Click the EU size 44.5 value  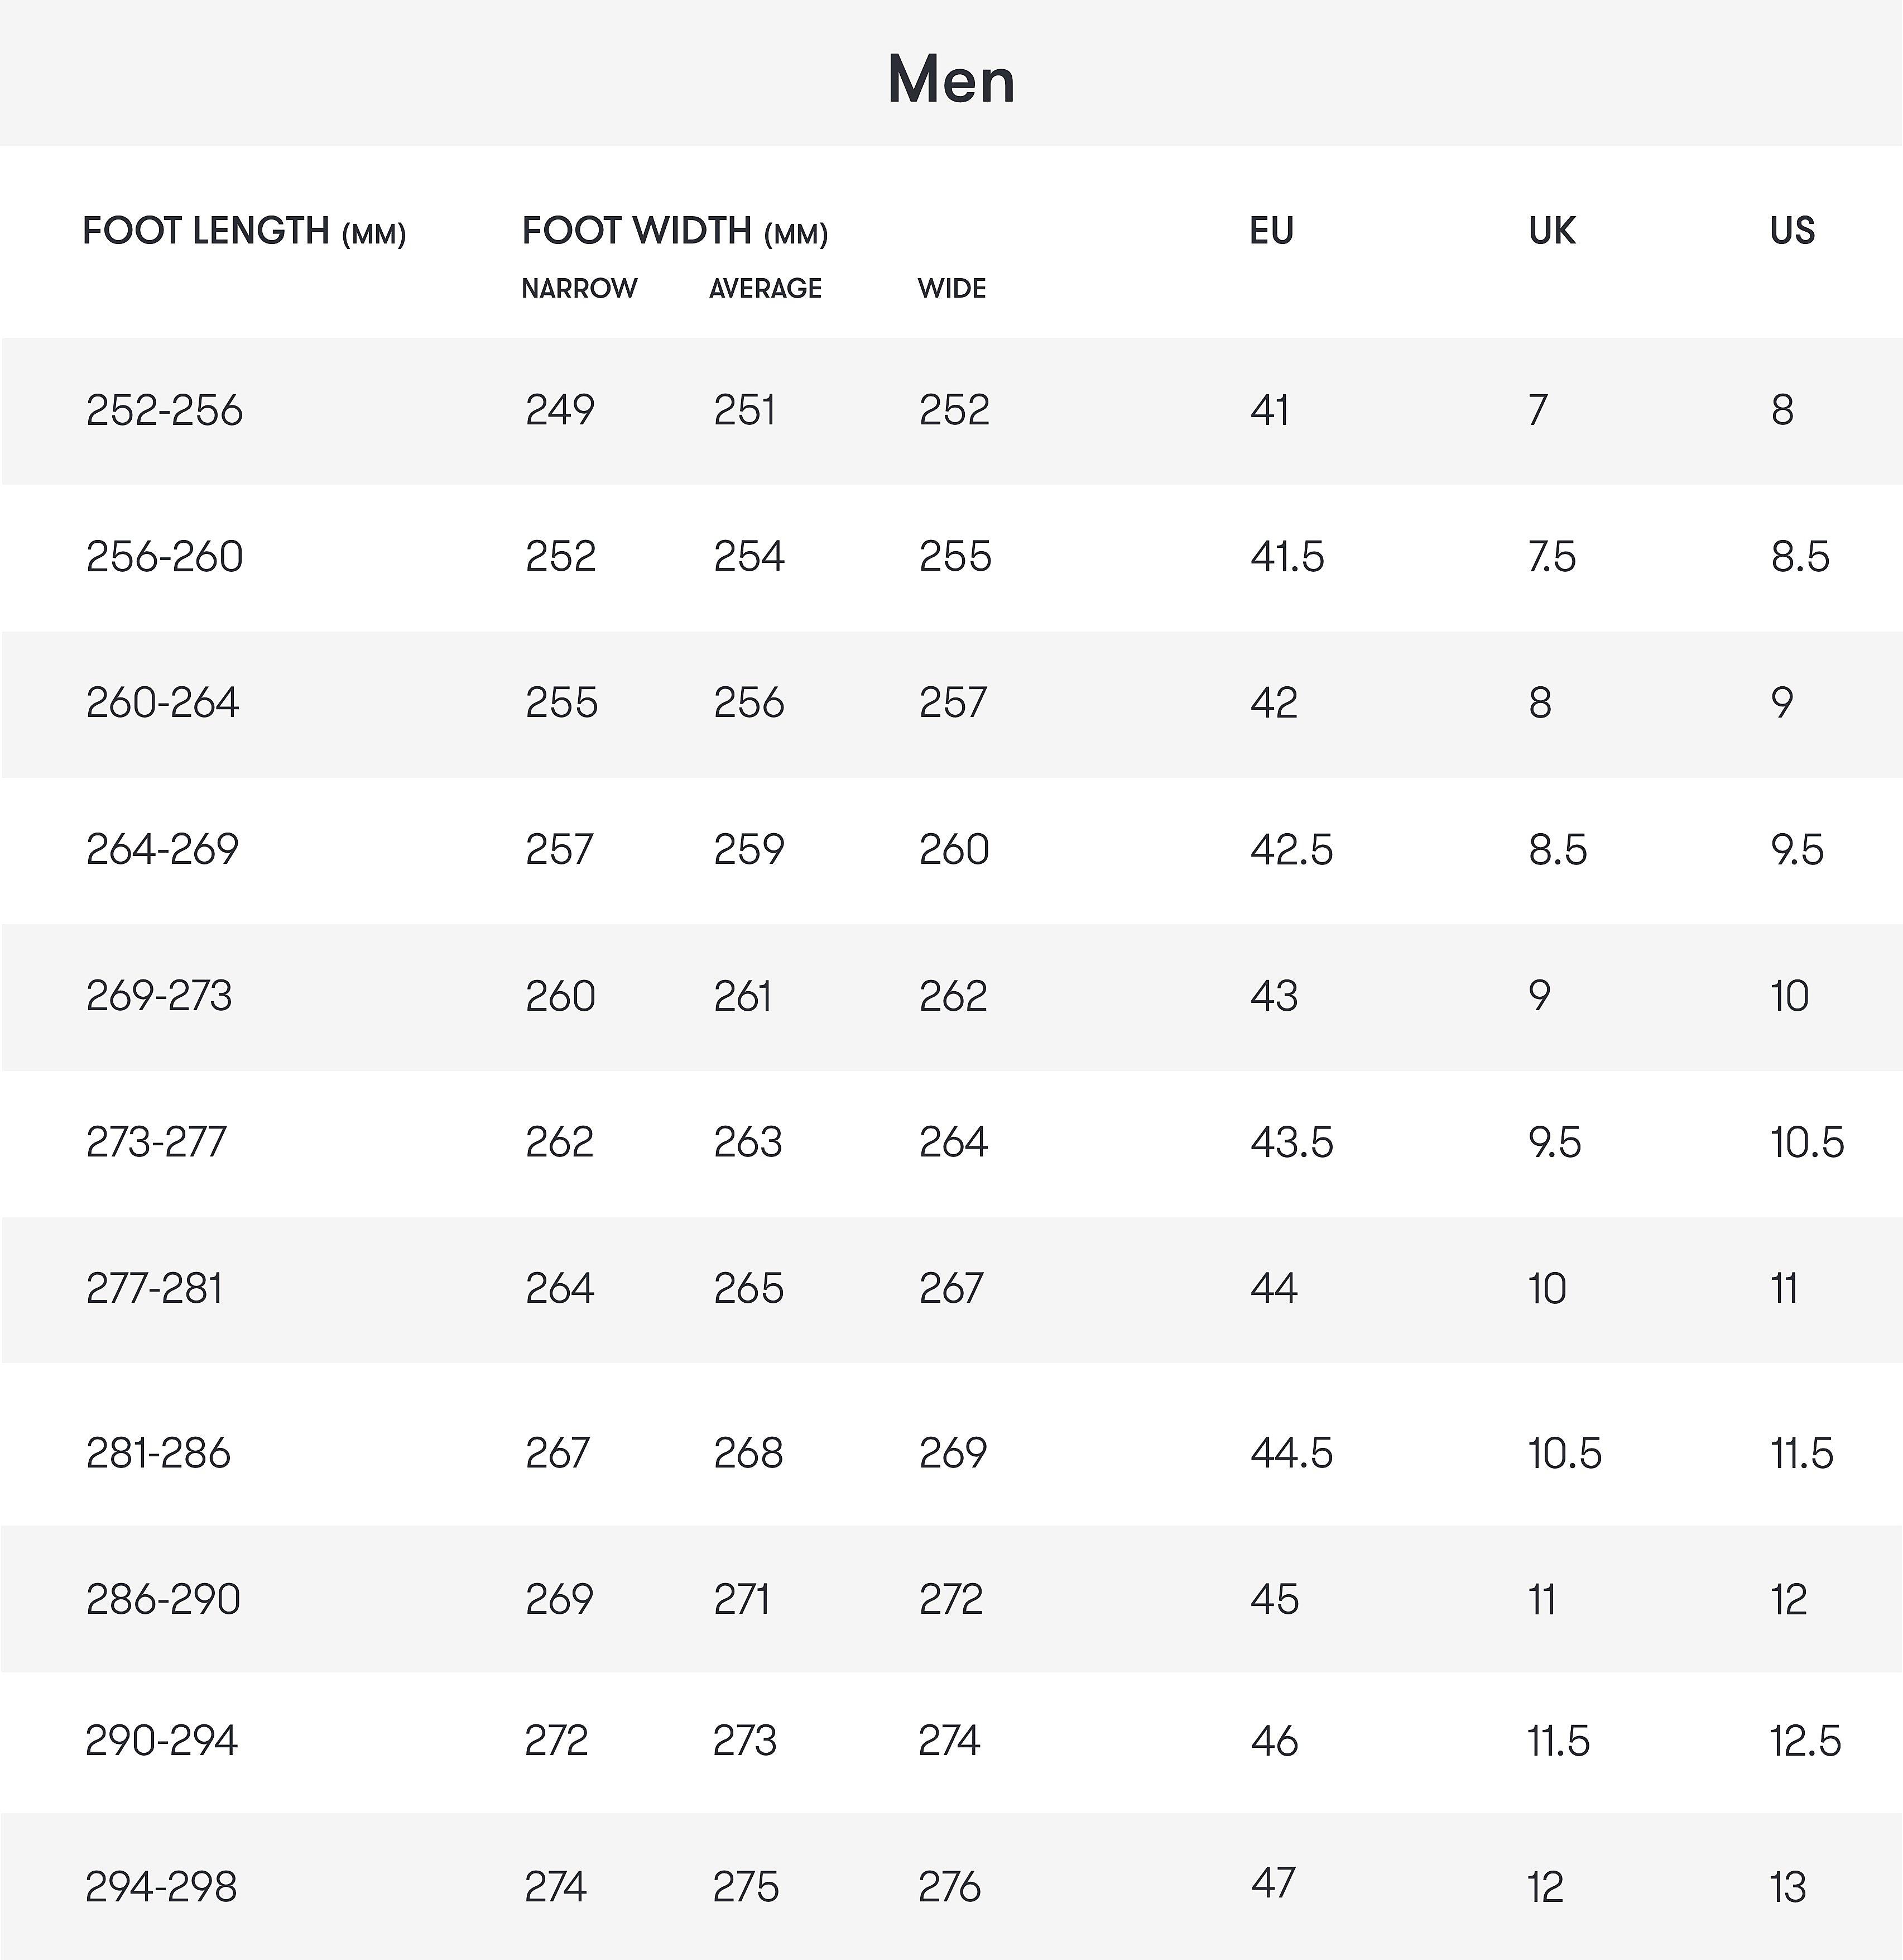click(1291, 1453)
